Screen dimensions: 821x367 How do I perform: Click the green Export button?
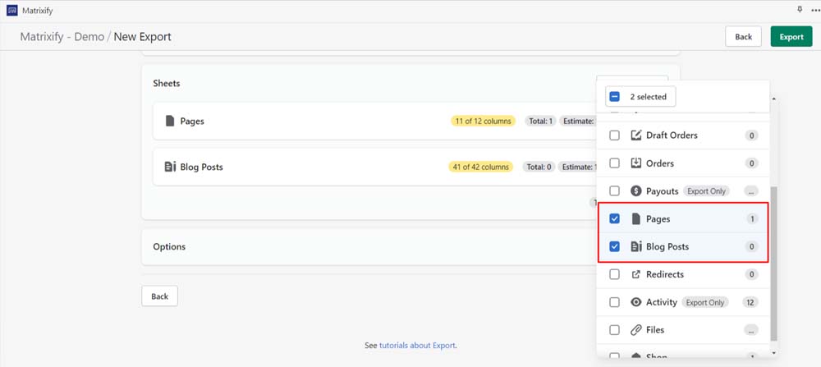(x=791, y=37)
